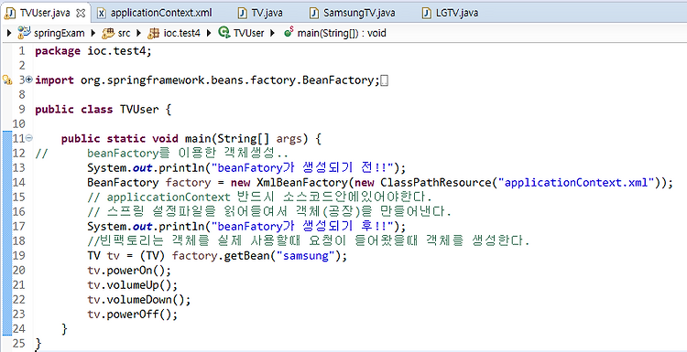This screenshot has width=687, height=352.
Task: Click the first println statement on line 13
Action: coord(246,168)
